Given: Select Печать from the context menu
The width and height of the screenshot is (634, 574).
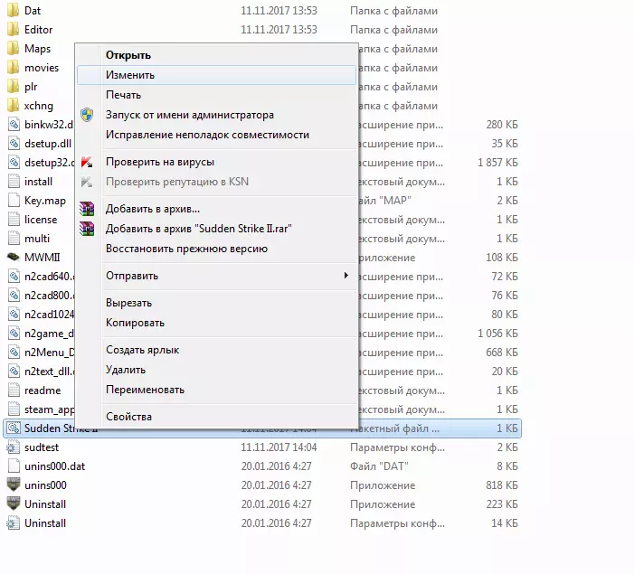Looking at the screenshot, I should [x=123, y=95].
